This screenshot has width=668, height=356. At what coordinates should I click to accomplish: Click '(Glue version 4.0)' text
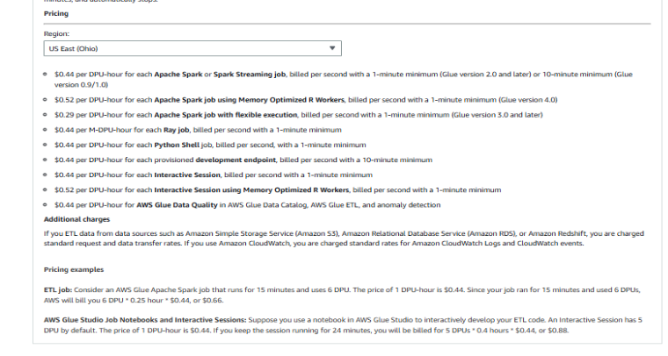(x=528, y=100)
